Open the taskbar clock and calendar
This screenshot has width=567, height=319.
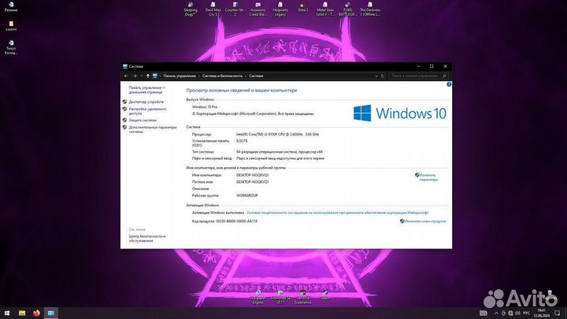point(541,313)
